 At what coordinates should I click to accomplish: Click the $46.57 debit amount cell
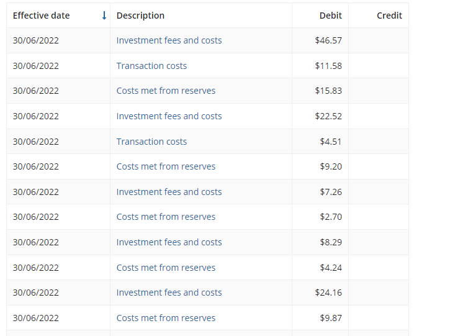tap(328, 40)
